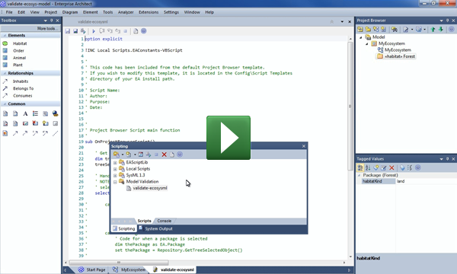Open help icon in Scripting window toolbar

tap(180, 155)
